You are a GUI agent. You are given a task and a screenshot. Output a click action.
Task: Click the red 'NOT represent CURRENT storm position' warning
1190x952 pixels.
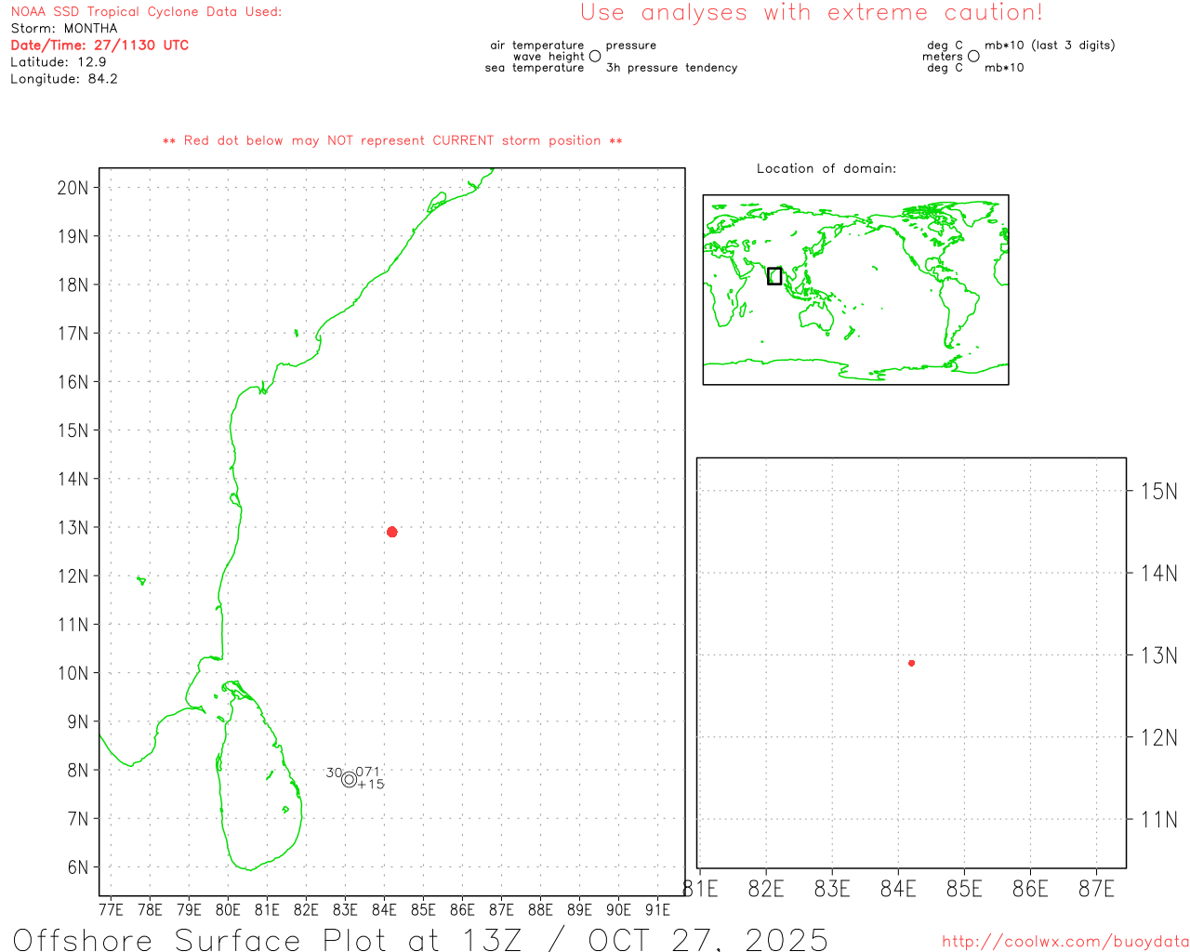(x=392, y=141)
